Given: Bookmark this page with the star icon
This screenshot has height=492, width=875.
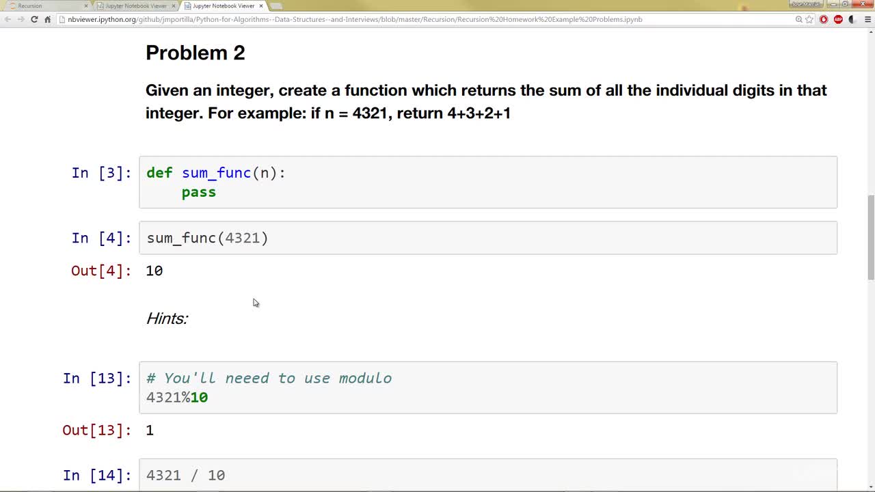Looking at the screenshot, I should 809,19.
